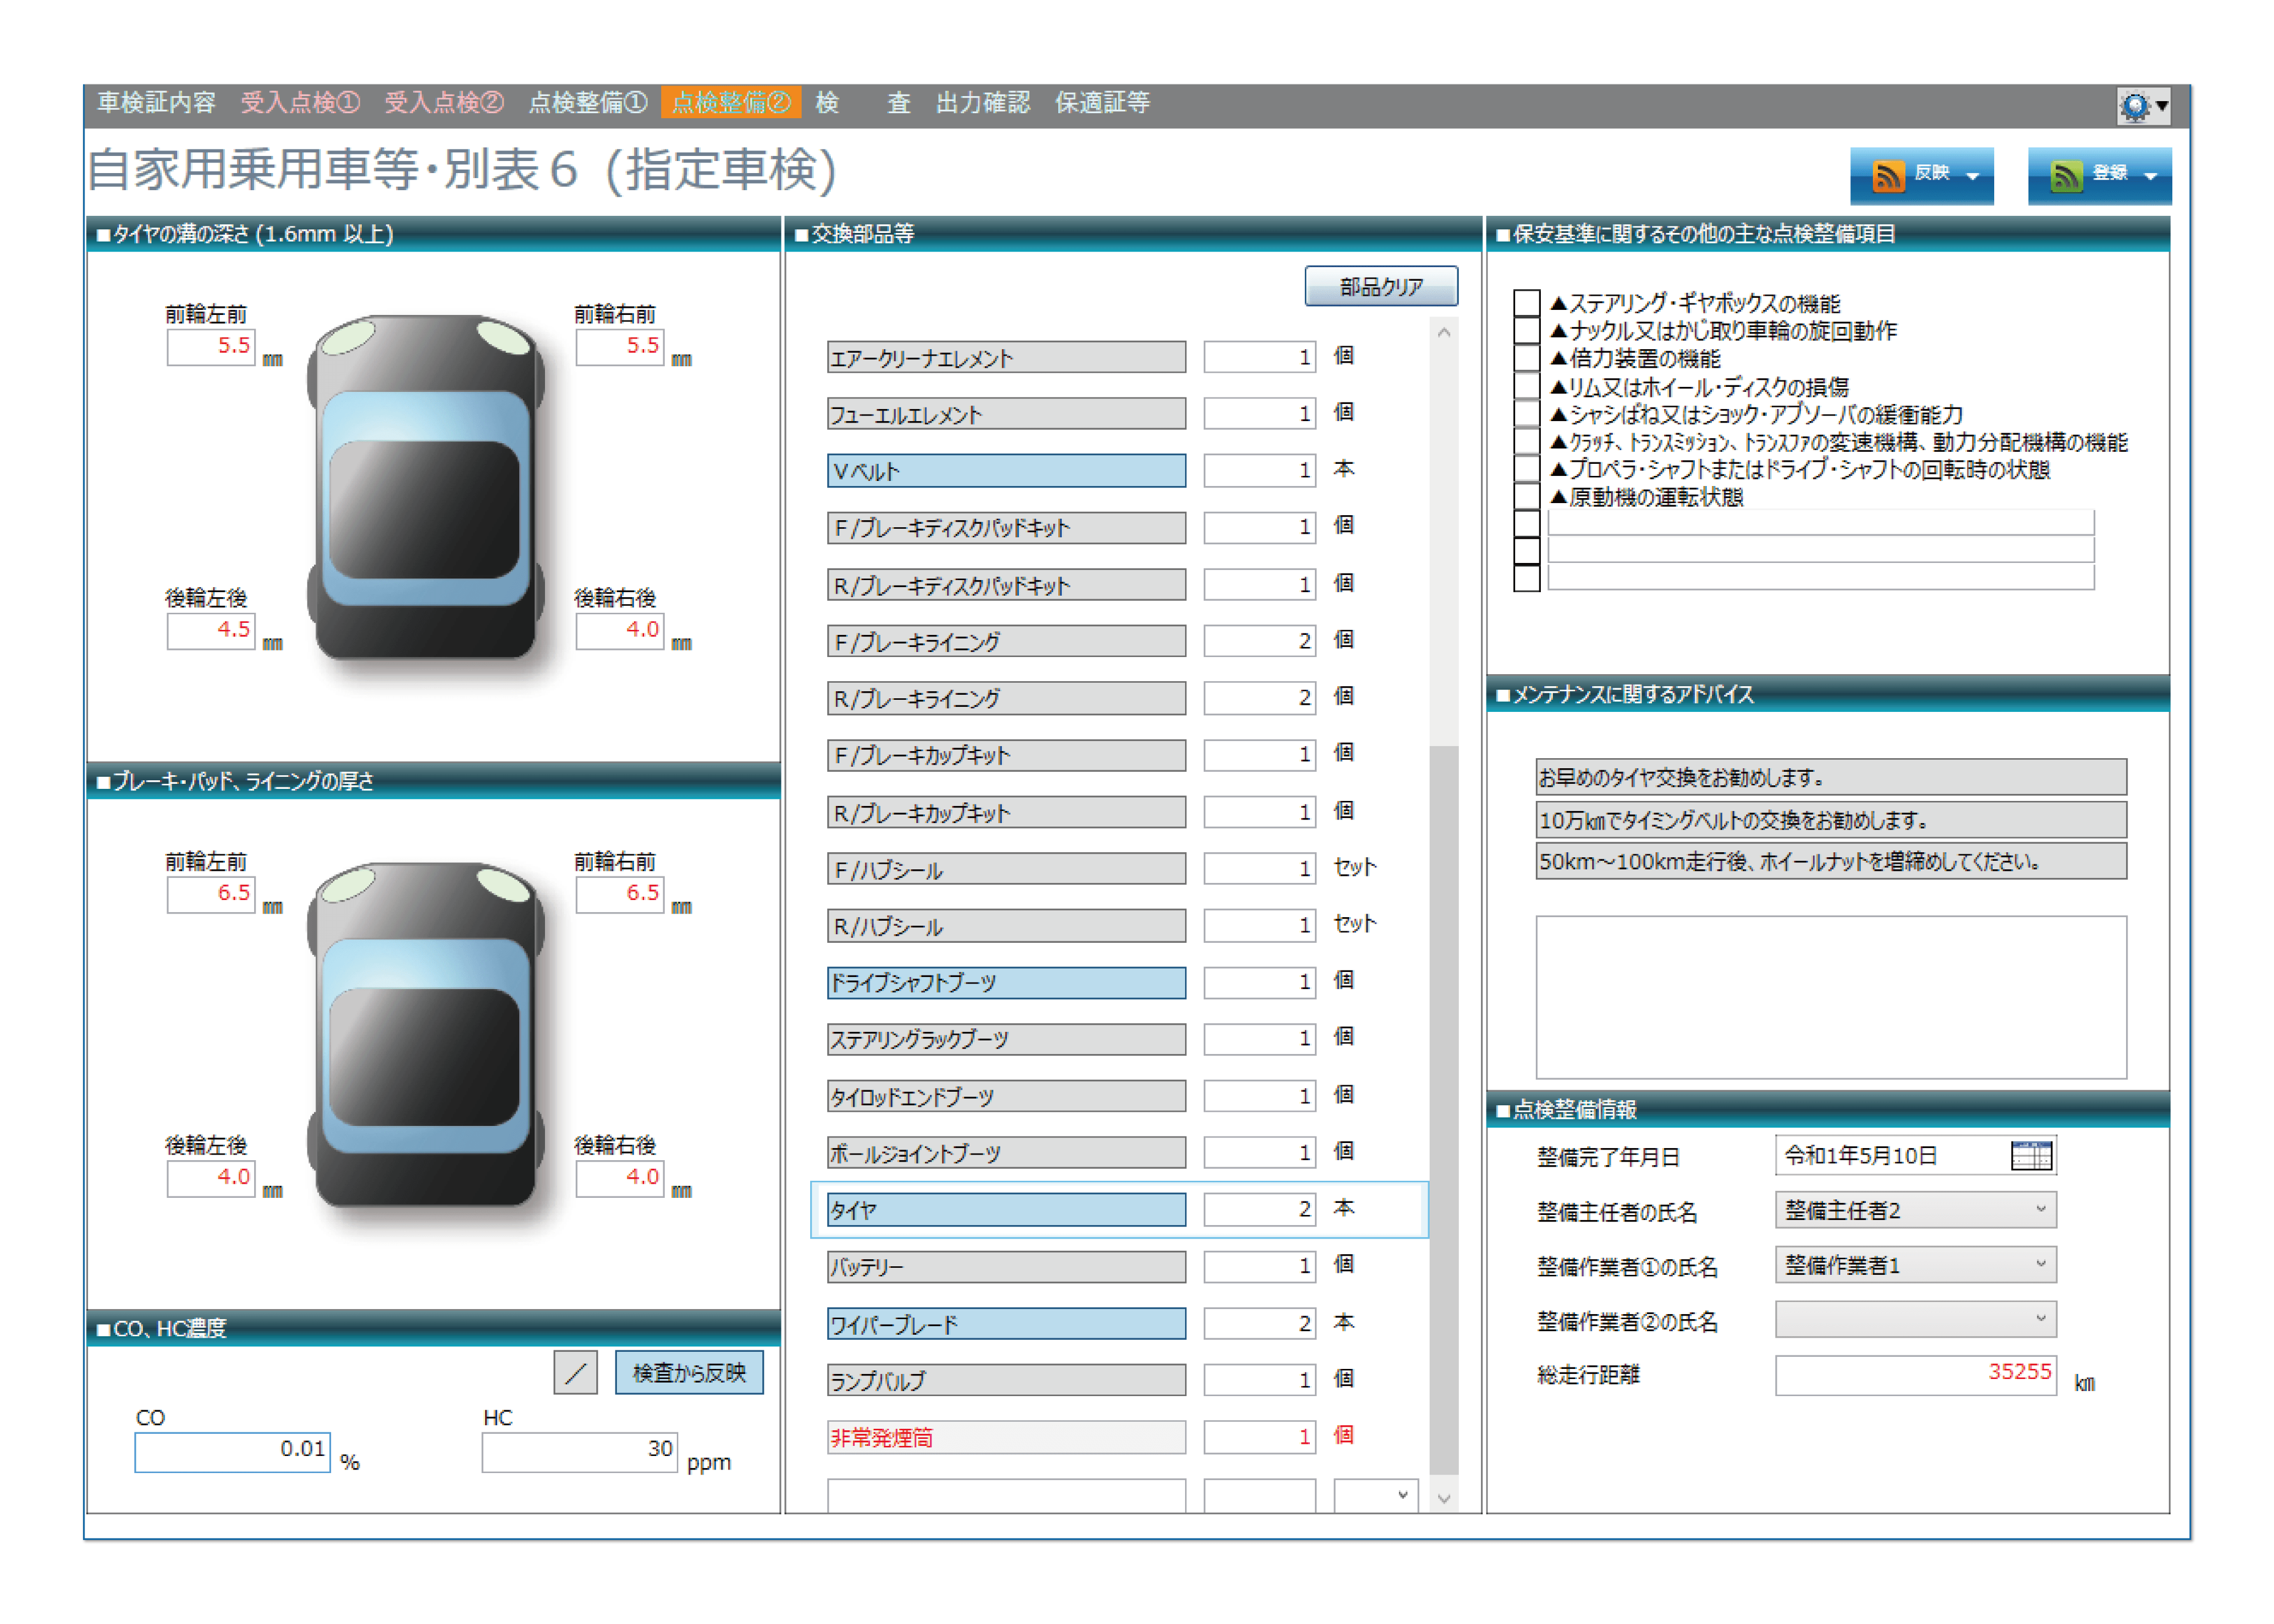
Task: Check ナックル又はかじ取り車輪の旋回動作 checkbox
Action: tap(1526, 330)
